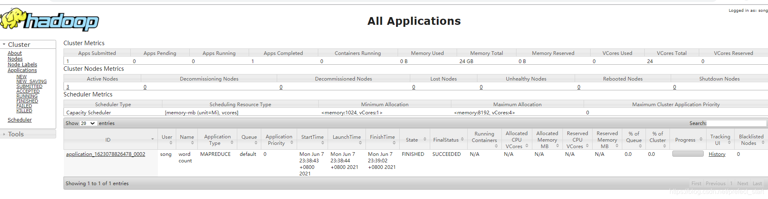Open the Applications link
Screen dimensions: 768x199
tap(22, 70)
